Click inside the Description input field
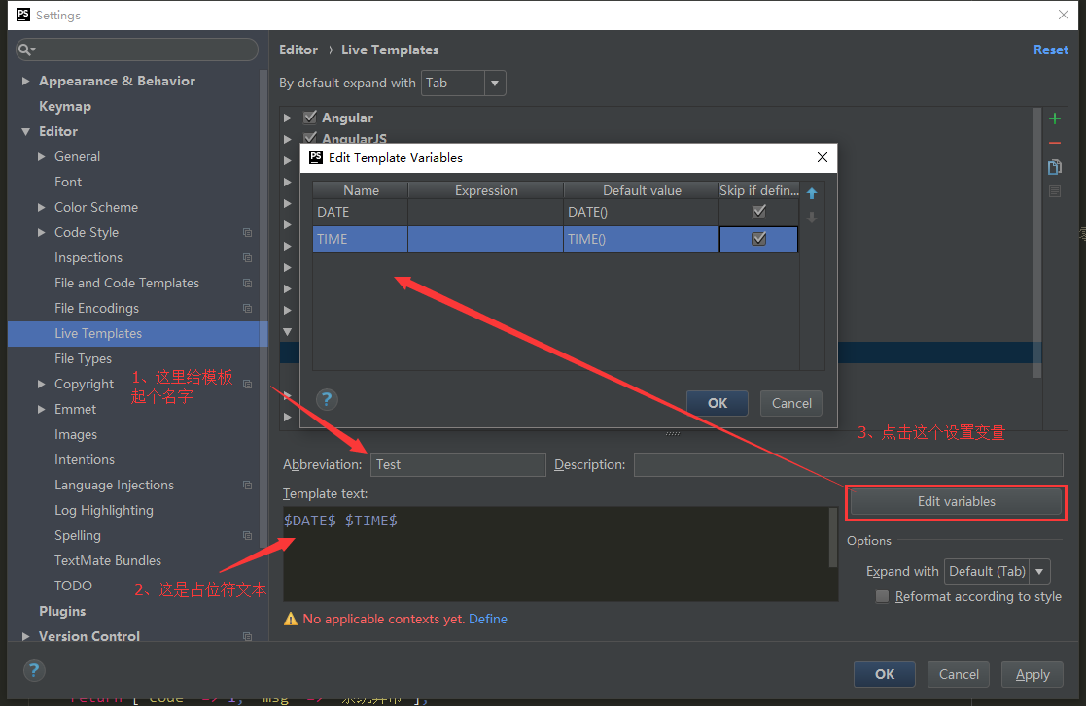The width and height of the screenshot is (1086, 706). [x=846, y=463]
